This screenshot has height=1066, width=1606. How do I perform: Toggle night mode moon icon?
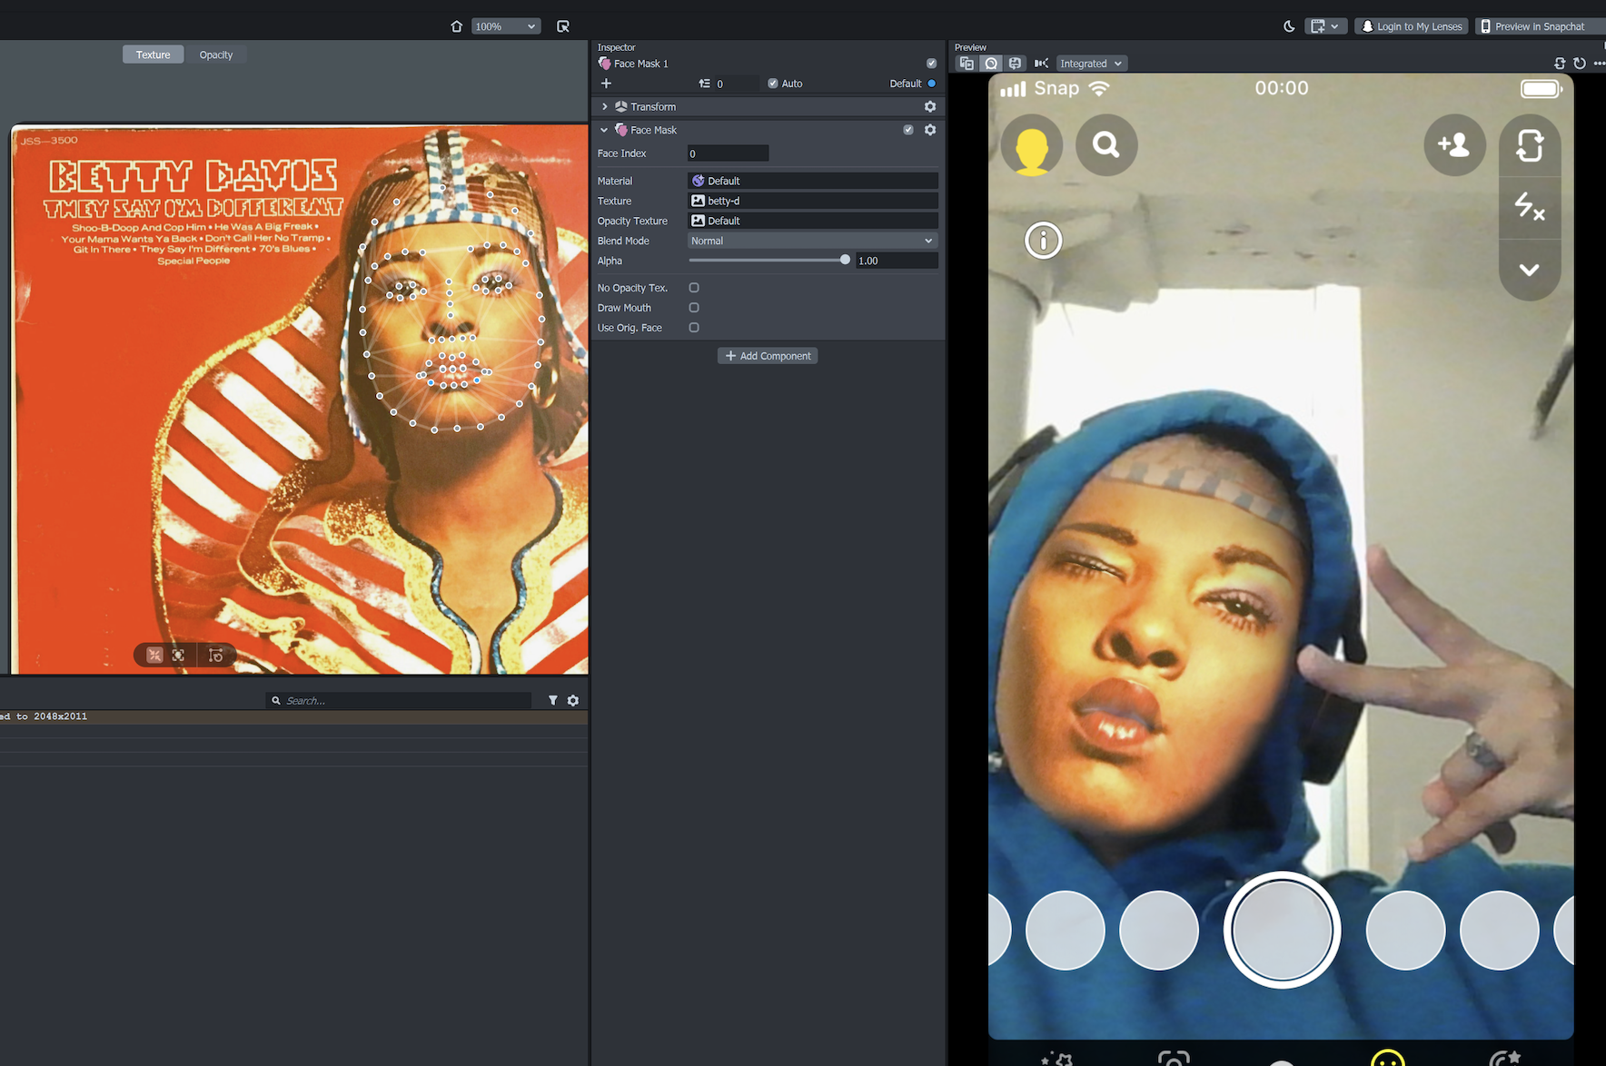1288,26
